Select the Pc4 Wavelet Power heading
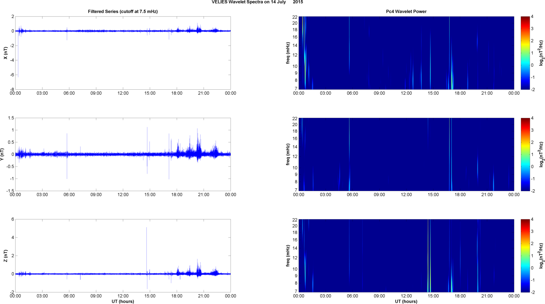 (x=406, y=11)
